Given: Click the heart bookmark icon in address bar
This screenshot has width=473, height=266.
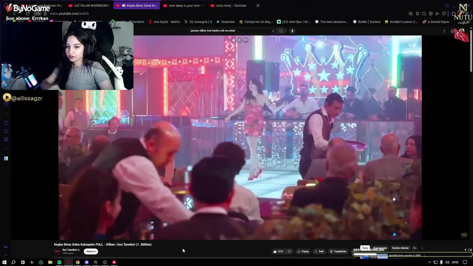Looking at the screenshot, I should tap(444, 14).
